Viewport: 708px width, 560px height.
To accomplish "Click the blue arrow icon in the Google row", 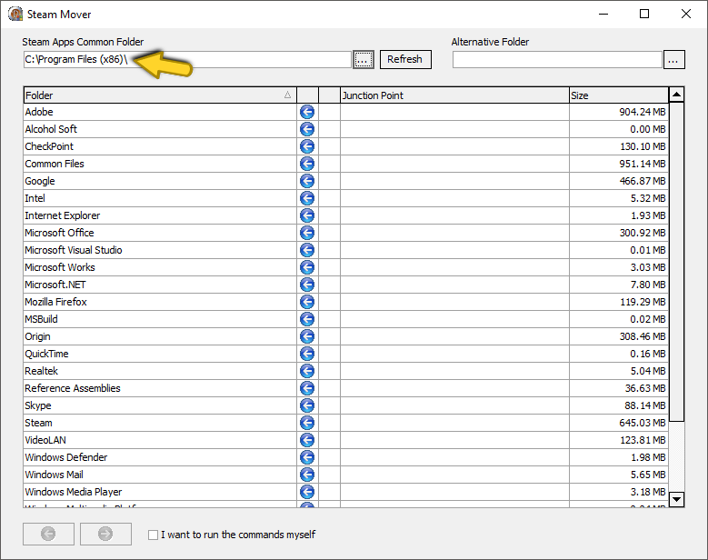I will point(307,181).
